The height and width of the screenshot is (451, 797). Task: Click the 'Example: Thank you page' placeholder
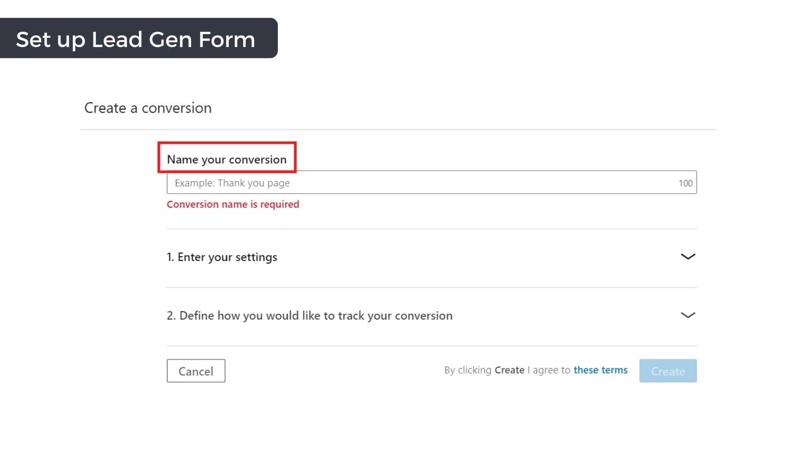pyautogui.click(x=232, y=183)
